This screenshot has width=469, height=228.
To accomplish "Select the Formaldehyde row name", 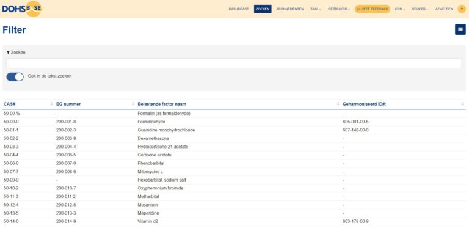I will tap(151, 122).
